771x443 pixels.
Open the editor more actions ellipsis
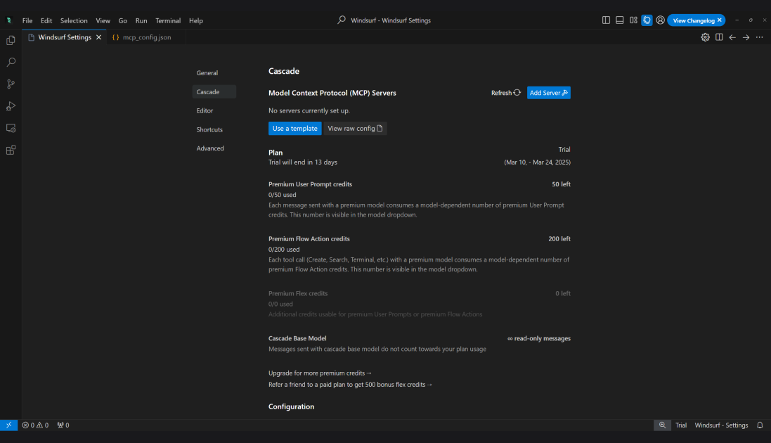(x=759, y=37)
